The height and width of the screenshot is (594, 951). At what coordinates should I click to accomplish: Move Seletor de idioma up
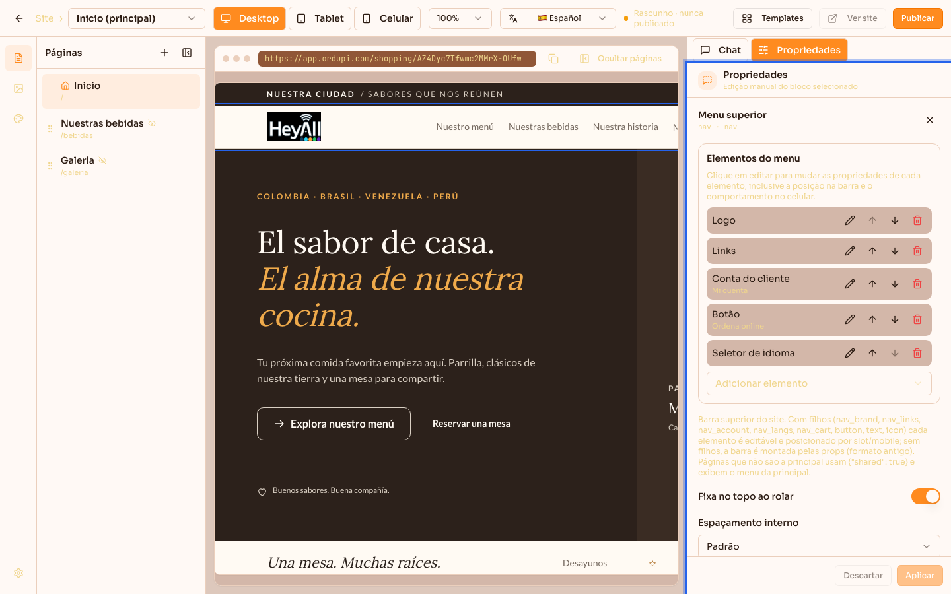[x=872, y=353]
